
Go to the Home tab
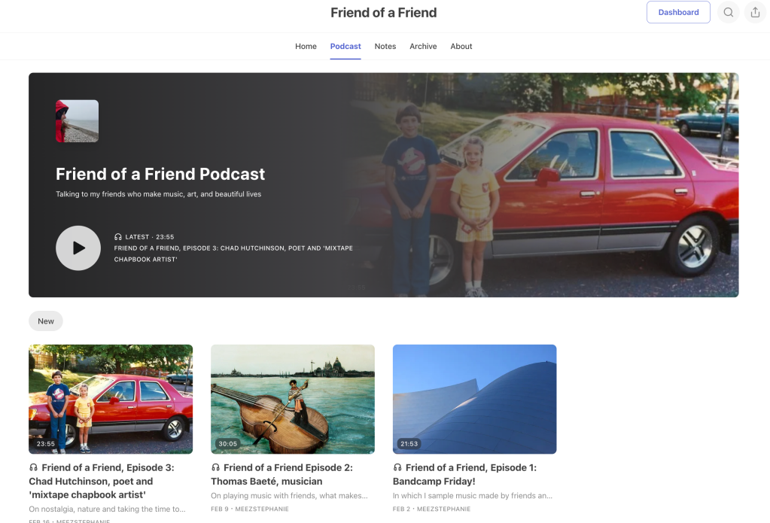point(306,46)
